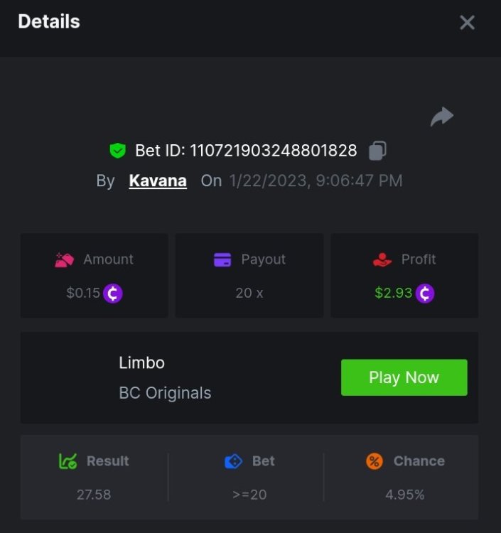Click the Limbo game title
Viewport: 501px width, 533px height.
point(141,362)
